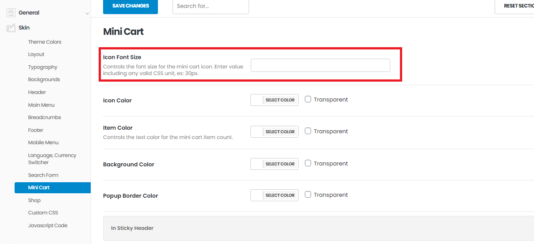The width and height of the screenshot is (534, 244).
Task: Open the Background Color swatch preview
Action: tap(257, 164)
